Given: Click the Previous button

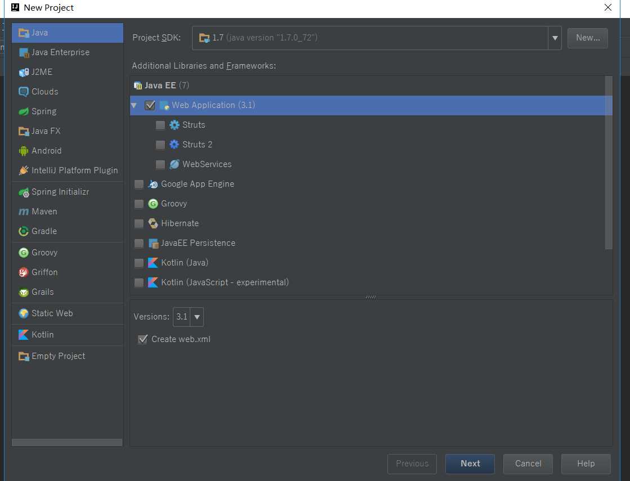Looking at the screenshot, I should [x=412, y=464].
